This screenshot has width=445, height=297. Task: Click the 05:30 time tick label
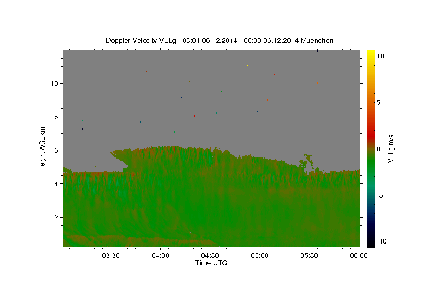tap(309, 256)
